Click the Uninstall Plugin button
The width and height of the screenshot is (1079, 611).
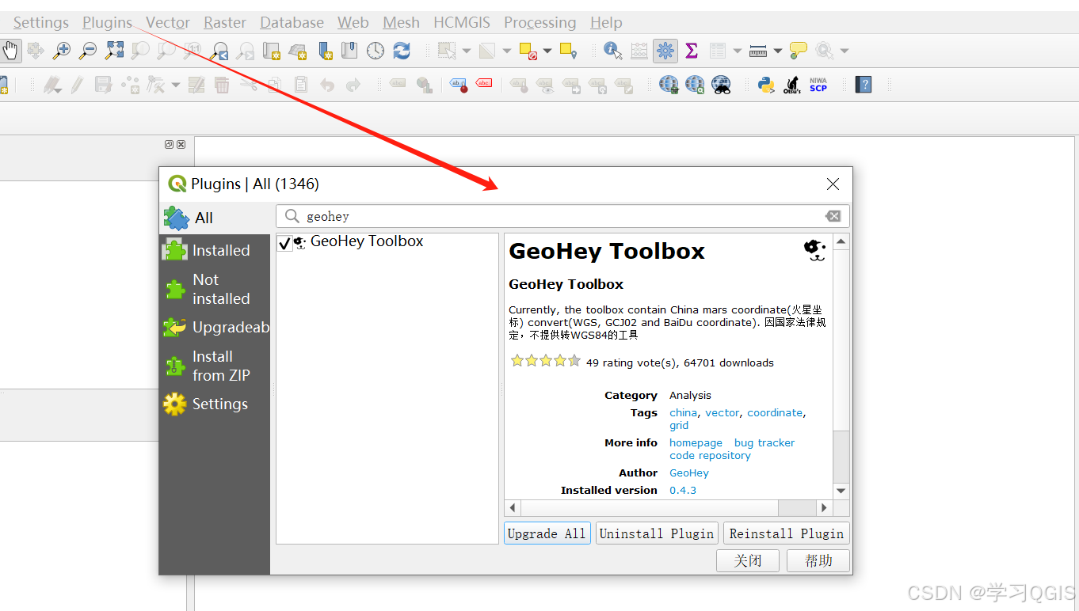(657, 533)
